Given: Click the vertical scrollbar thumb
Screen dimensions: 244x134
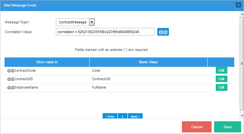Looking at the screenshot, I should coord(242,63).
